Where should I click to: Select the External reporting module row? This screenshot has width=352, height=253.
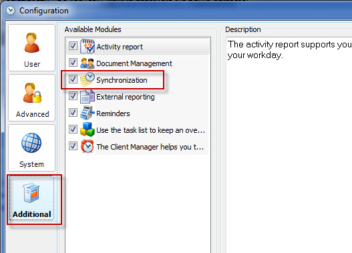click(x=138, y=97)
